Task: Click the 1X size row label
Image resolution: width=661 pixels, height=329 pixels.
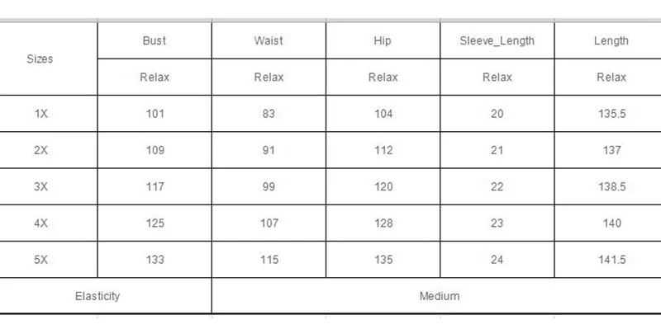Action: pyautogui.click(x=40, y=114)
